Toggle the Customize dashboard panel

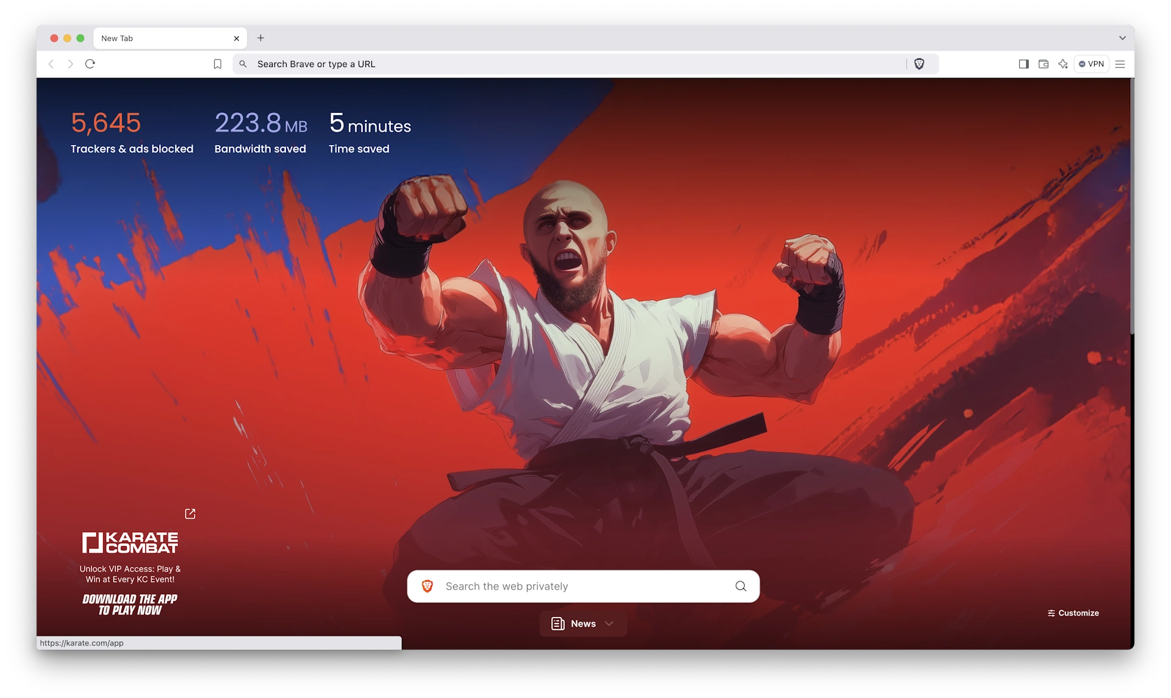coord(1072,613)
